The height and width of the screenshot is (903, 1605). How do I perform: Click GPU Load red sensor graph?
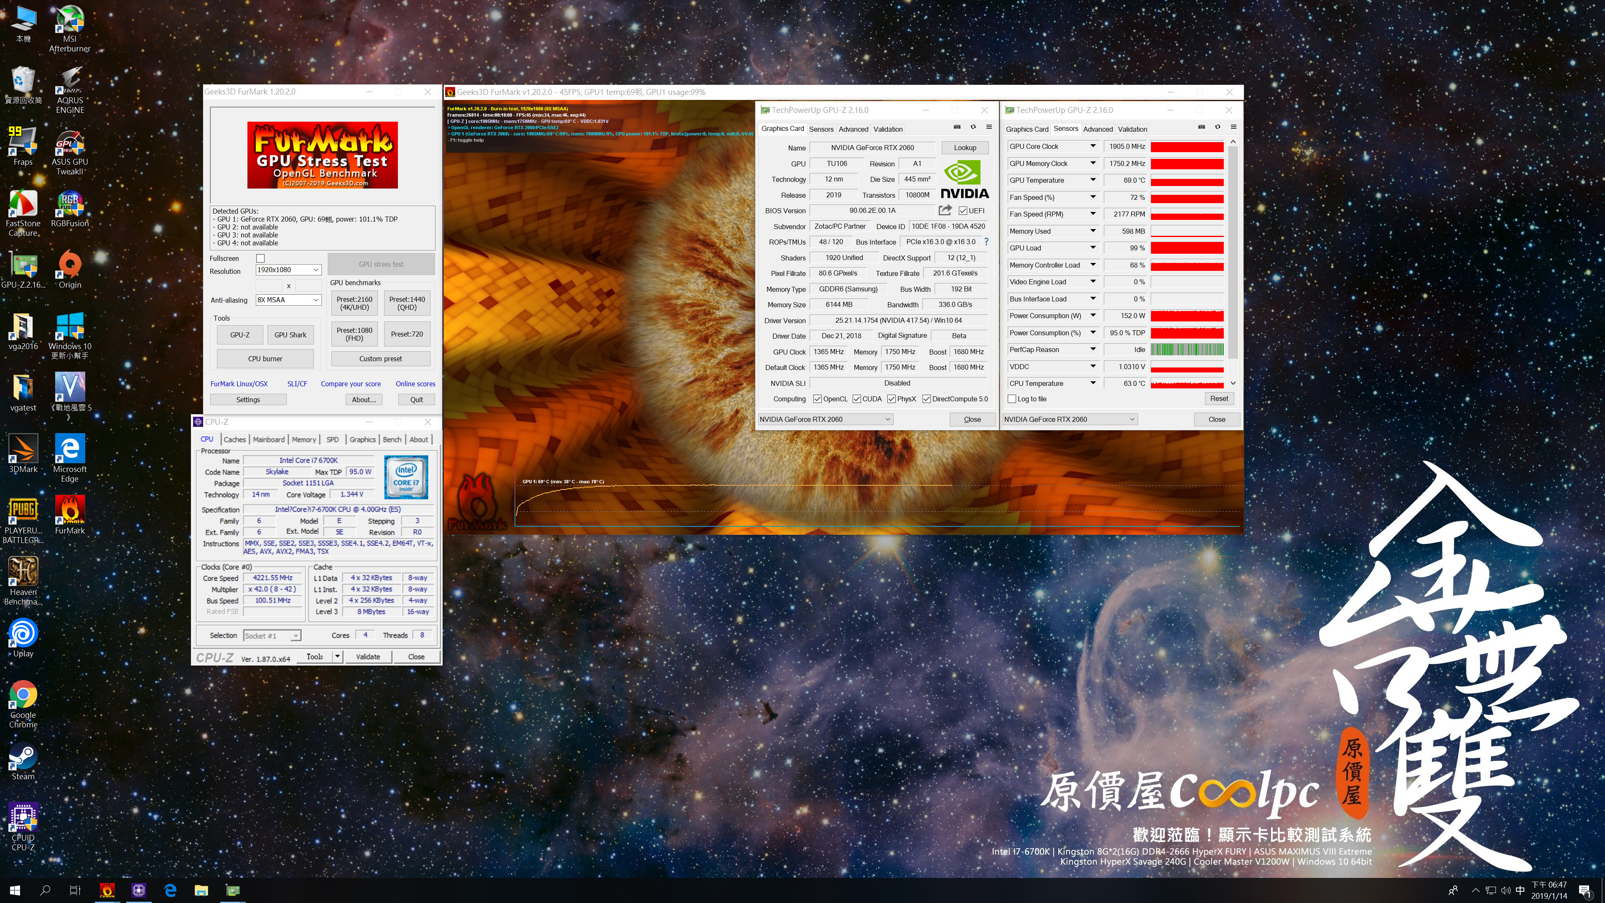coord(1187,248)
